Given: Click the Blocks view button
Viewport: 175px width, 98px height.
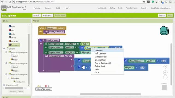Looking at the screenshot, I should [x=170, y=15].
